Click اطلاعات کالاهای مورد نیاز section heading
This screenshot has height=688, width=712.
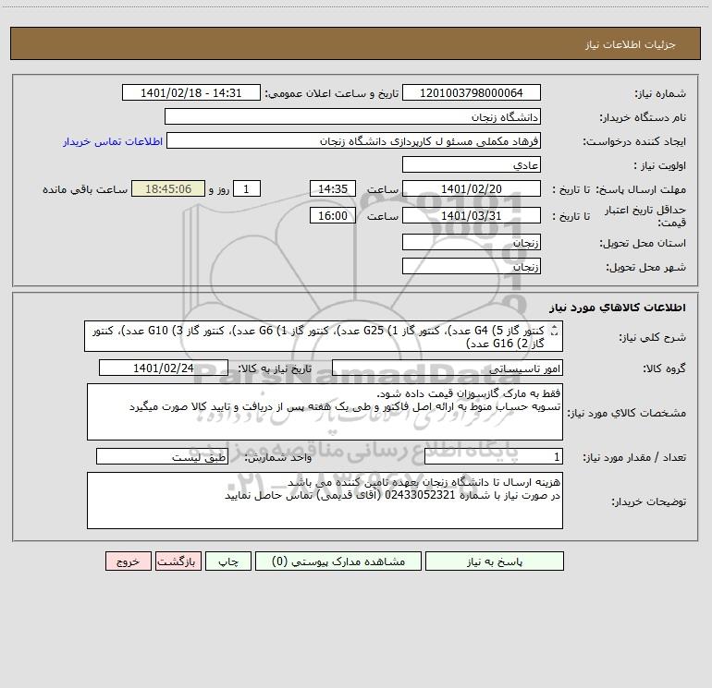618,308
